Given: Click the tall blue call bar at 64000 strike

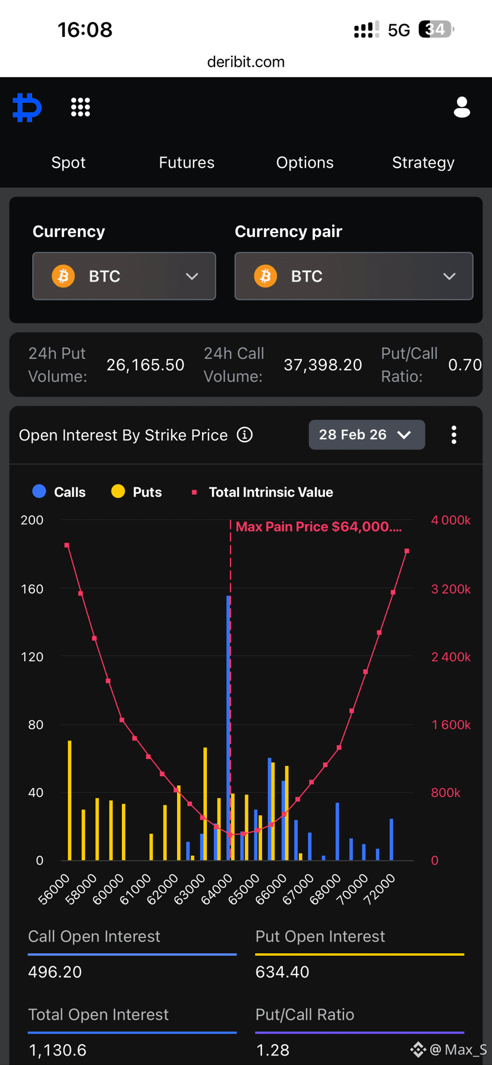Looking at the screenshot, I should pyautogui.click(x=229, y=728).
